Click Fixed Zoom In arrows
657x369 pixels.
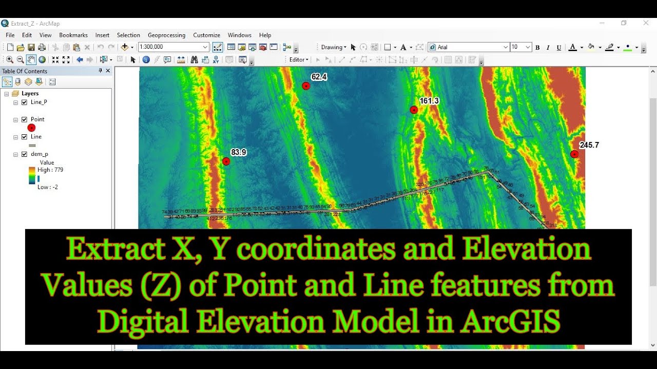(55, 60)
